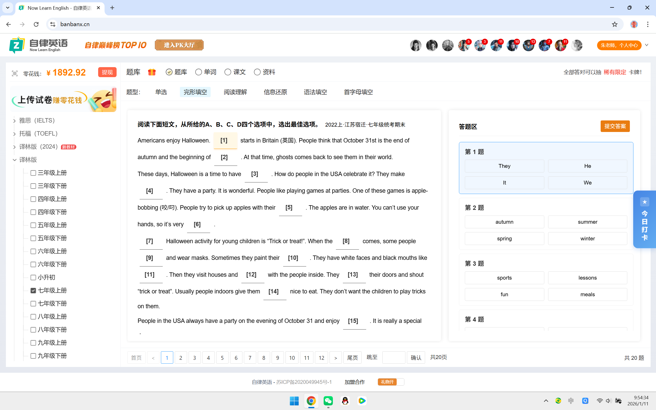
Task: Click the fullscreen scan icon near 零花钱
Action: (15, 73)
